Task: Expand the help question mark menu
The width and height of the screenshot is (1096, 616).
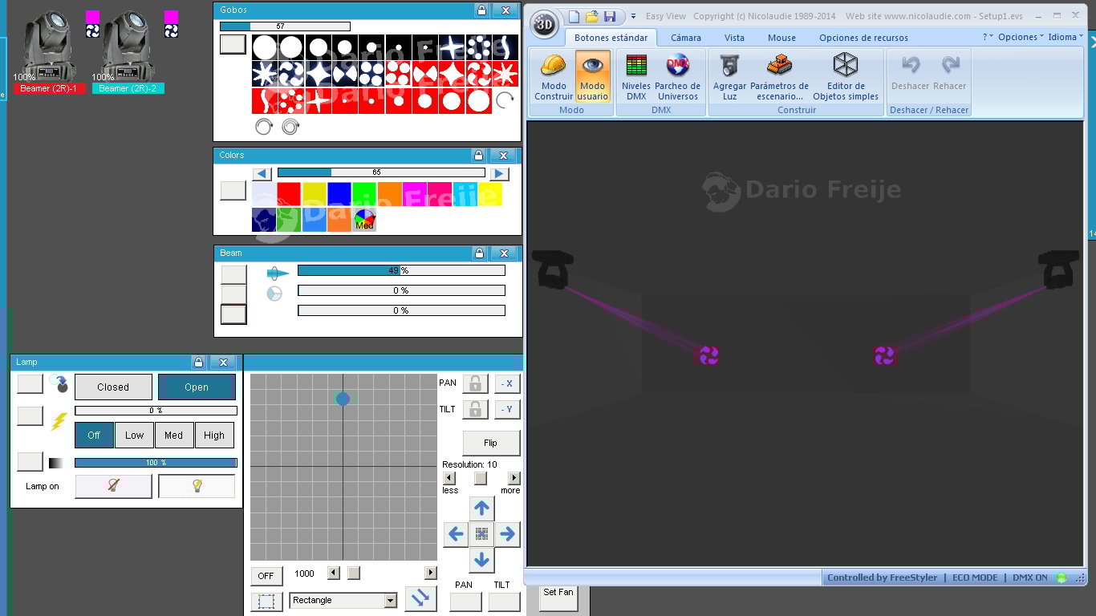Action: [x=988, y=37]
